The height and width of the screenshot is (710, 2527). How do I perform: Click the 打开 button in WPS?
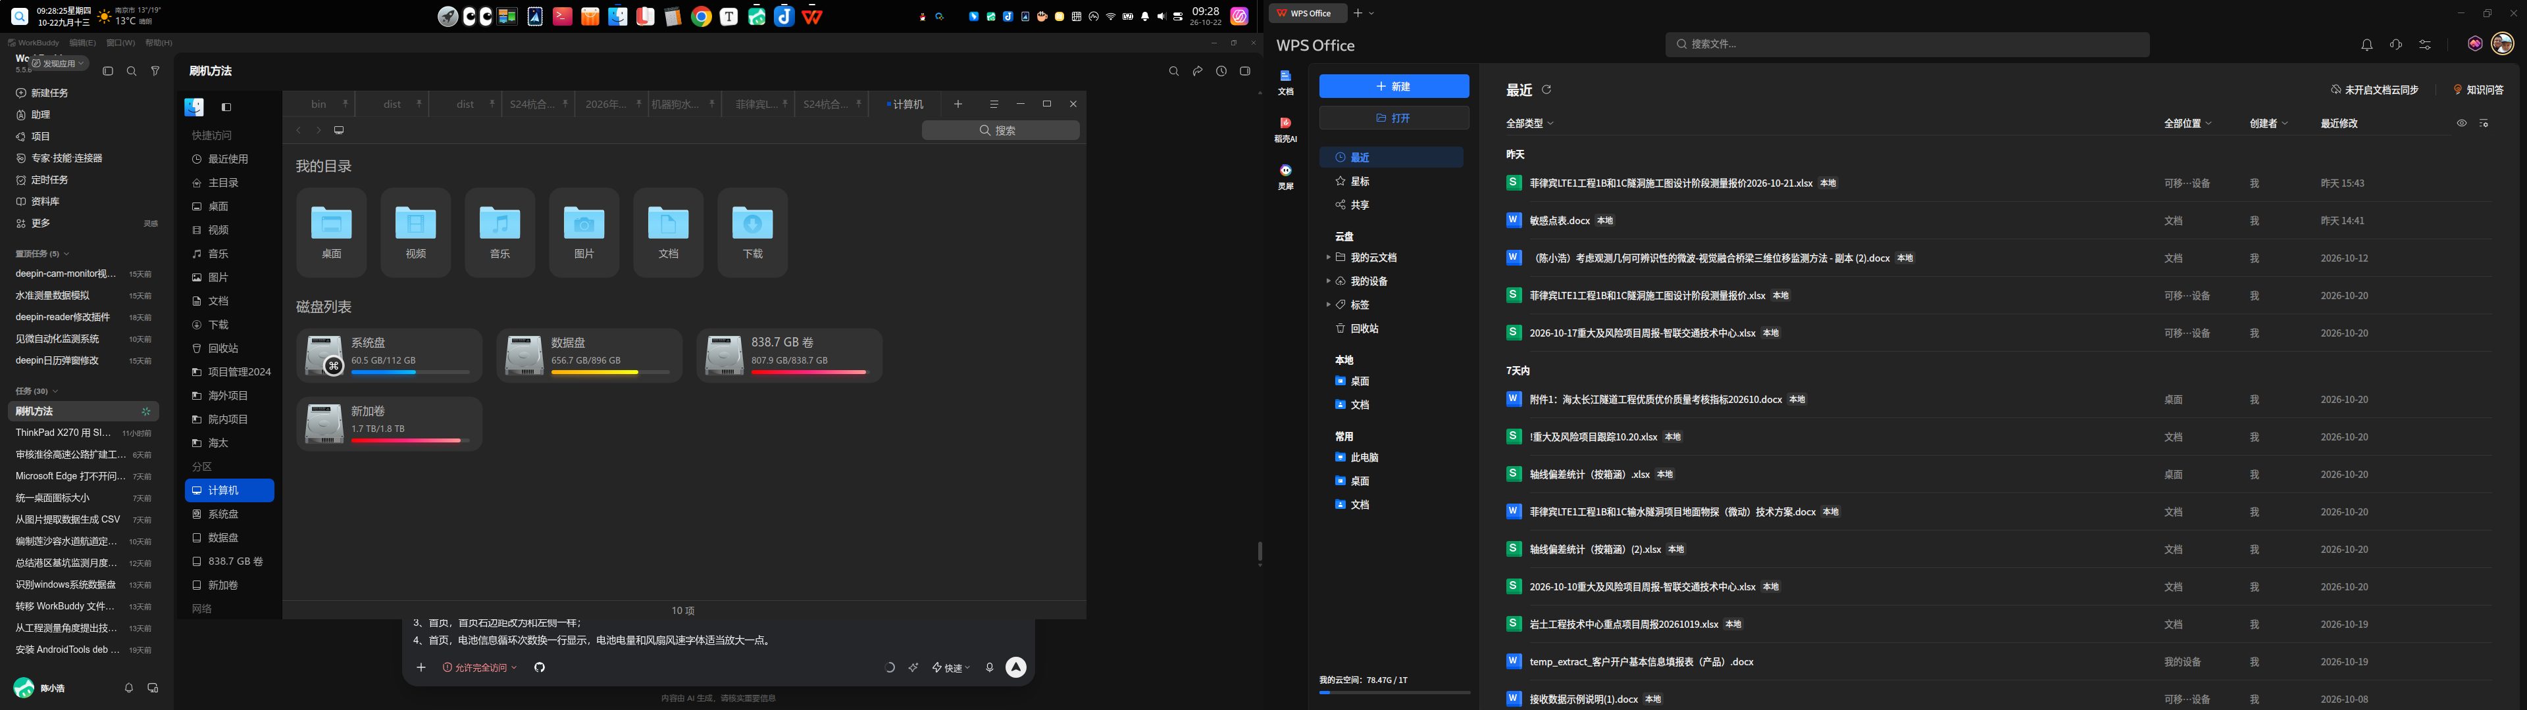[x=1394, y=118]
